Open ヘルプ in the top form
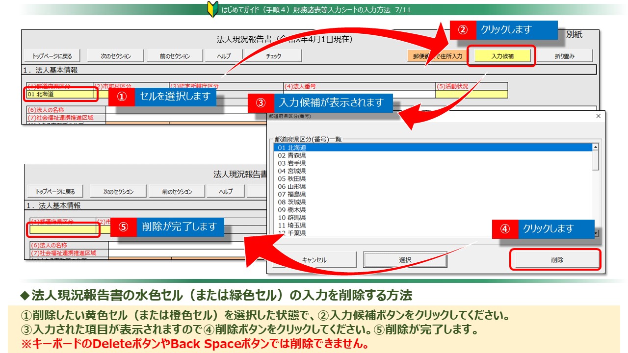This screenshot has height=353, width=628. click(224, 56)
